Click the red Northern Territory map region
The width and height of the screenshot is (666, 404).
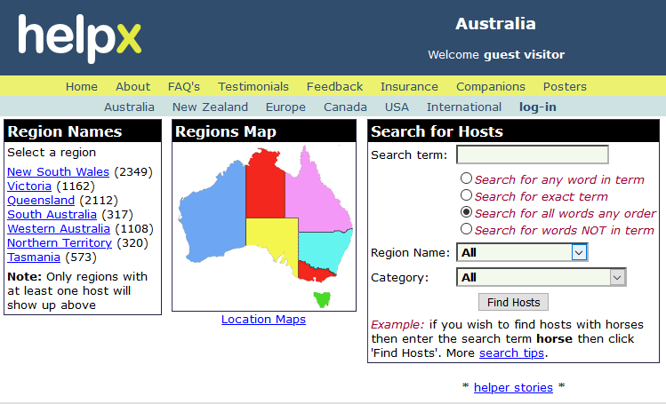265,183
